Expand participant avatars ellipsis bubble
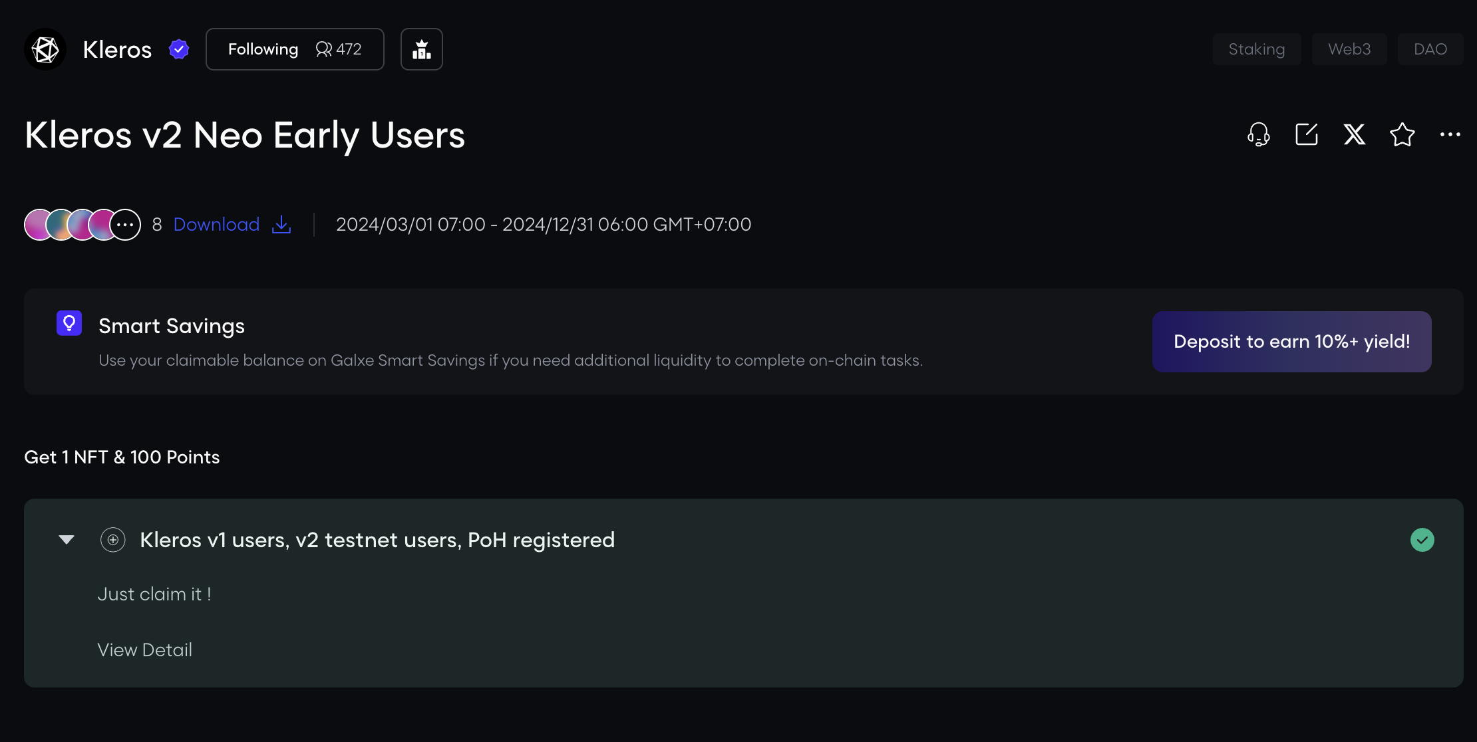Image resolution: width=1477 pixels, height=742 pixels. coord(125,225)
